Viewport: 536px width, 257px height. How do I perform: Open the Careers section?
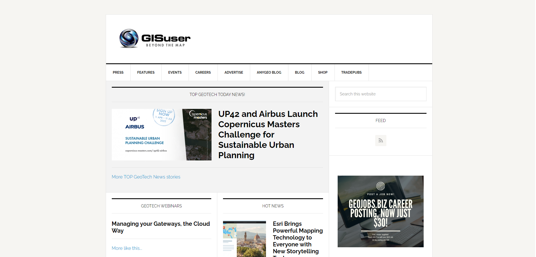(x=203, y=72)
